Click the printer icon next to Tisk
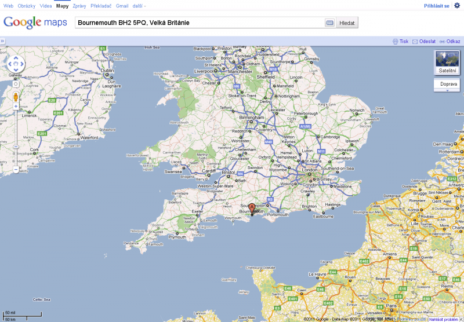This screenshot has width=464, height=322. [395, 42]
